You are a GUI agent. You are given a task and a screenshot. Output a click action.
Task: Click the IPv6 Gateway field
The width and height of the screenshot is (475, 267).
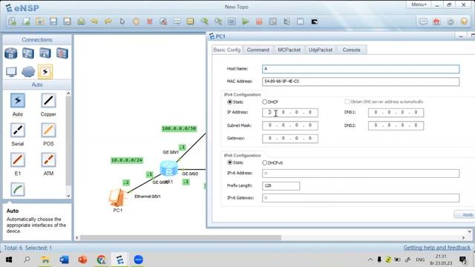(x=361, y=198)
